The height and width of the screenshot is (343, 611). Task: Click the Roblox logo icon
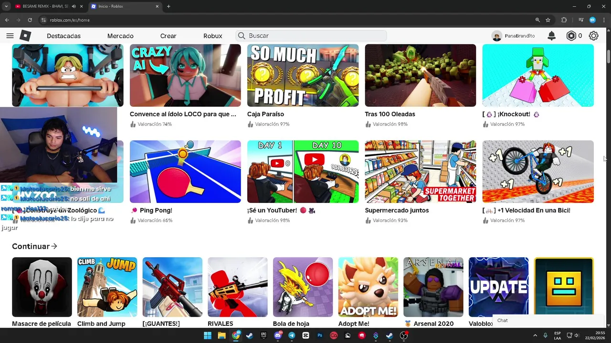(x=25, y=36)
